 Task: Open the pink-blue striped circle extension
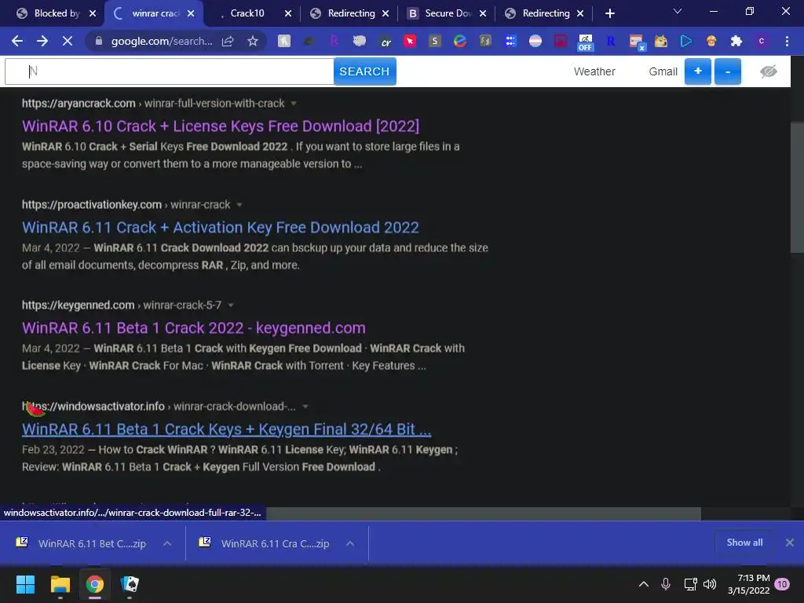535,41
